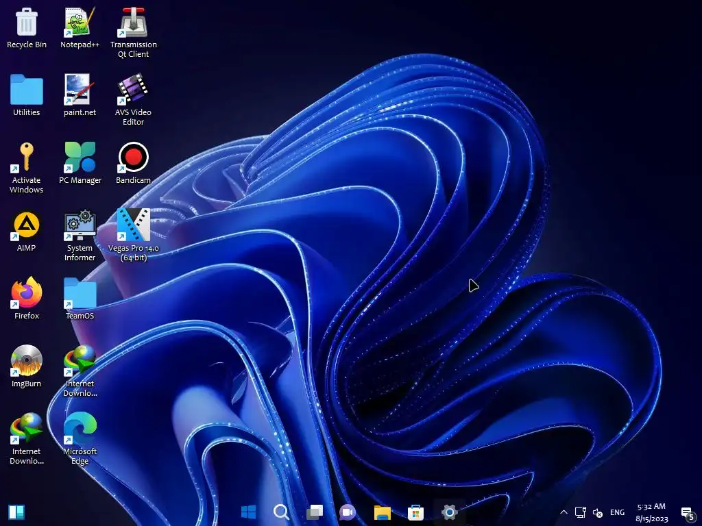Viewport: 702px width, 526px height.
Task: Open Microsoft Edge desktop shortcut
Action: click(x=80, y=439)
